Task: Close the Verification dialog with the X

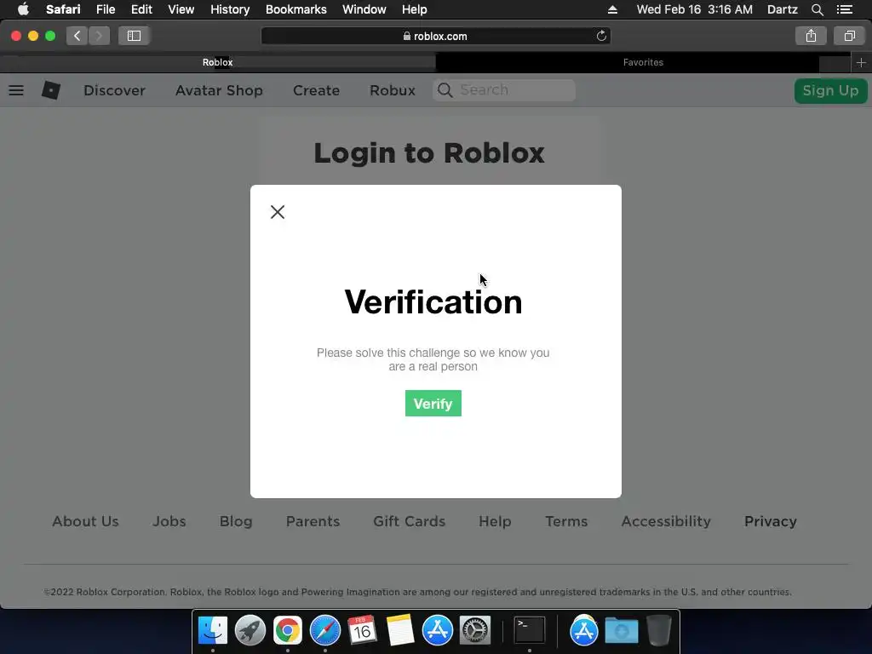Action: point(278,212)
